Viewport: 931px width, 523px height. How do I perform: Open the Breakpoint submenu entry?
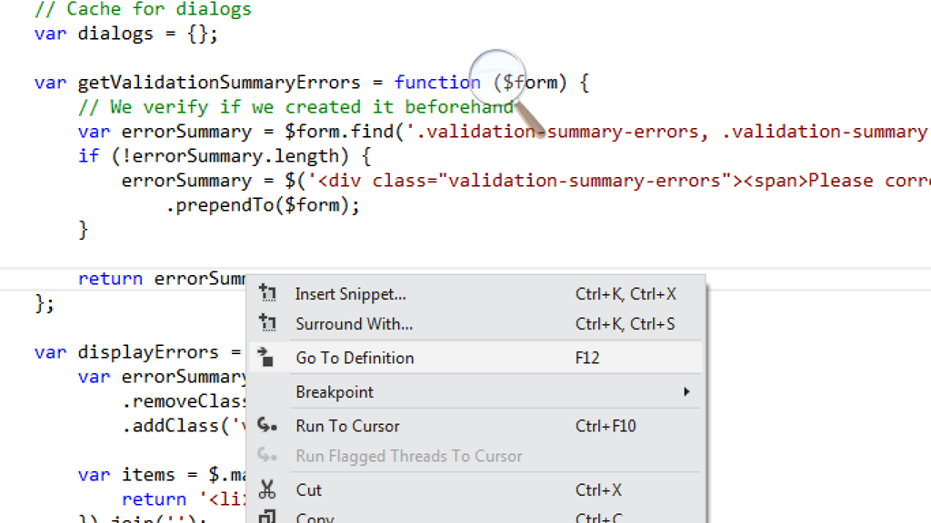click(476, 392)
